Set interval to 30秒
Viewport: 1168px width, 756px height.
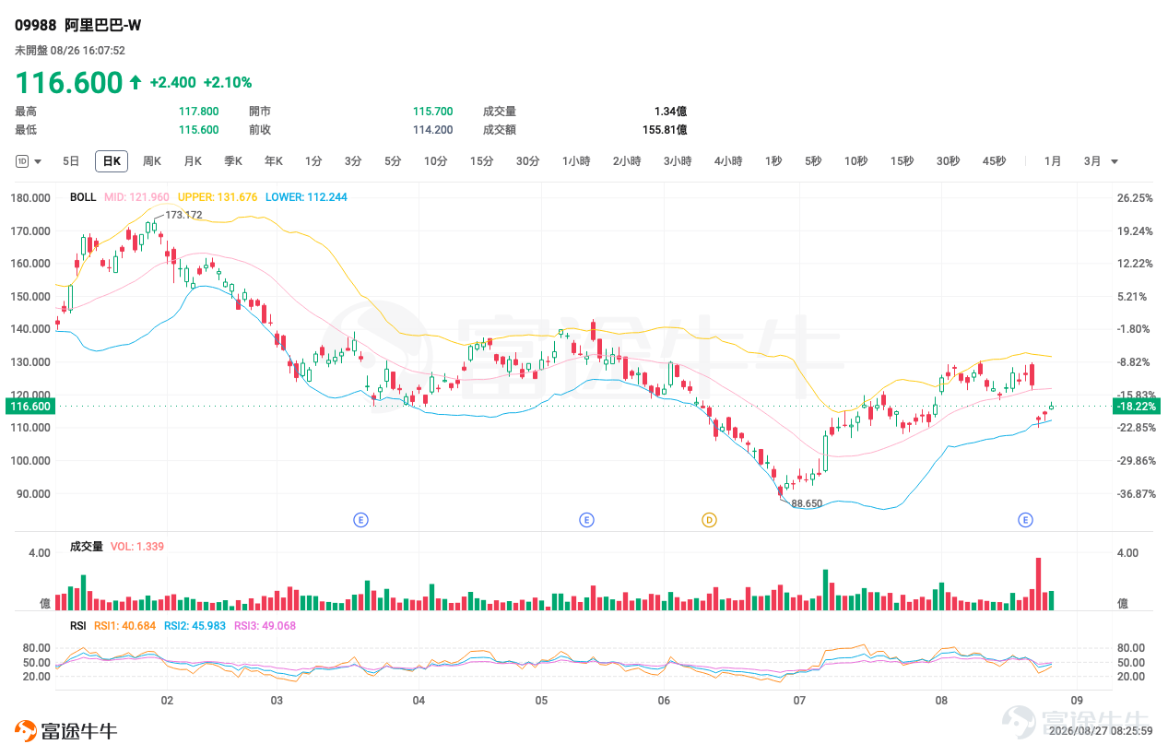pyautogui.click(x=949, y=161)
